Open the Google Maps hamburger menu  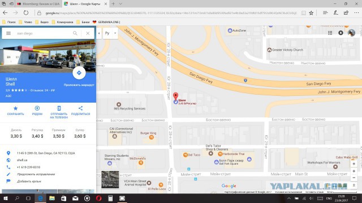[x=8, y=33]
